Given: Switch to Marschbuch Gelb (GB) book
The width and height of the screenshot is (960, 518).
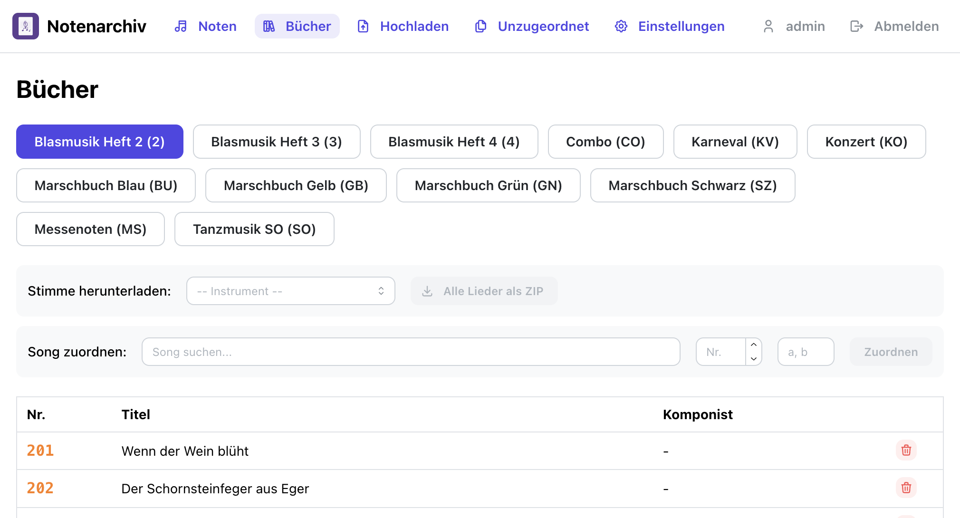Looking at the screenshot, I should coord(296,185).
